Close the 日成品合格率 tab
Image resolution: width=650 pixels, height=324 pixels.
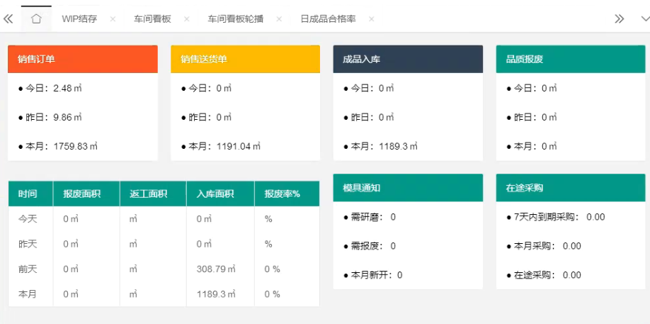[x=372, y=19]
